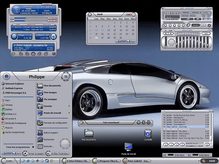Viewport: 219px width, 164px height.
Task: Open SkinStudio Professional
Action: [15, 123]
